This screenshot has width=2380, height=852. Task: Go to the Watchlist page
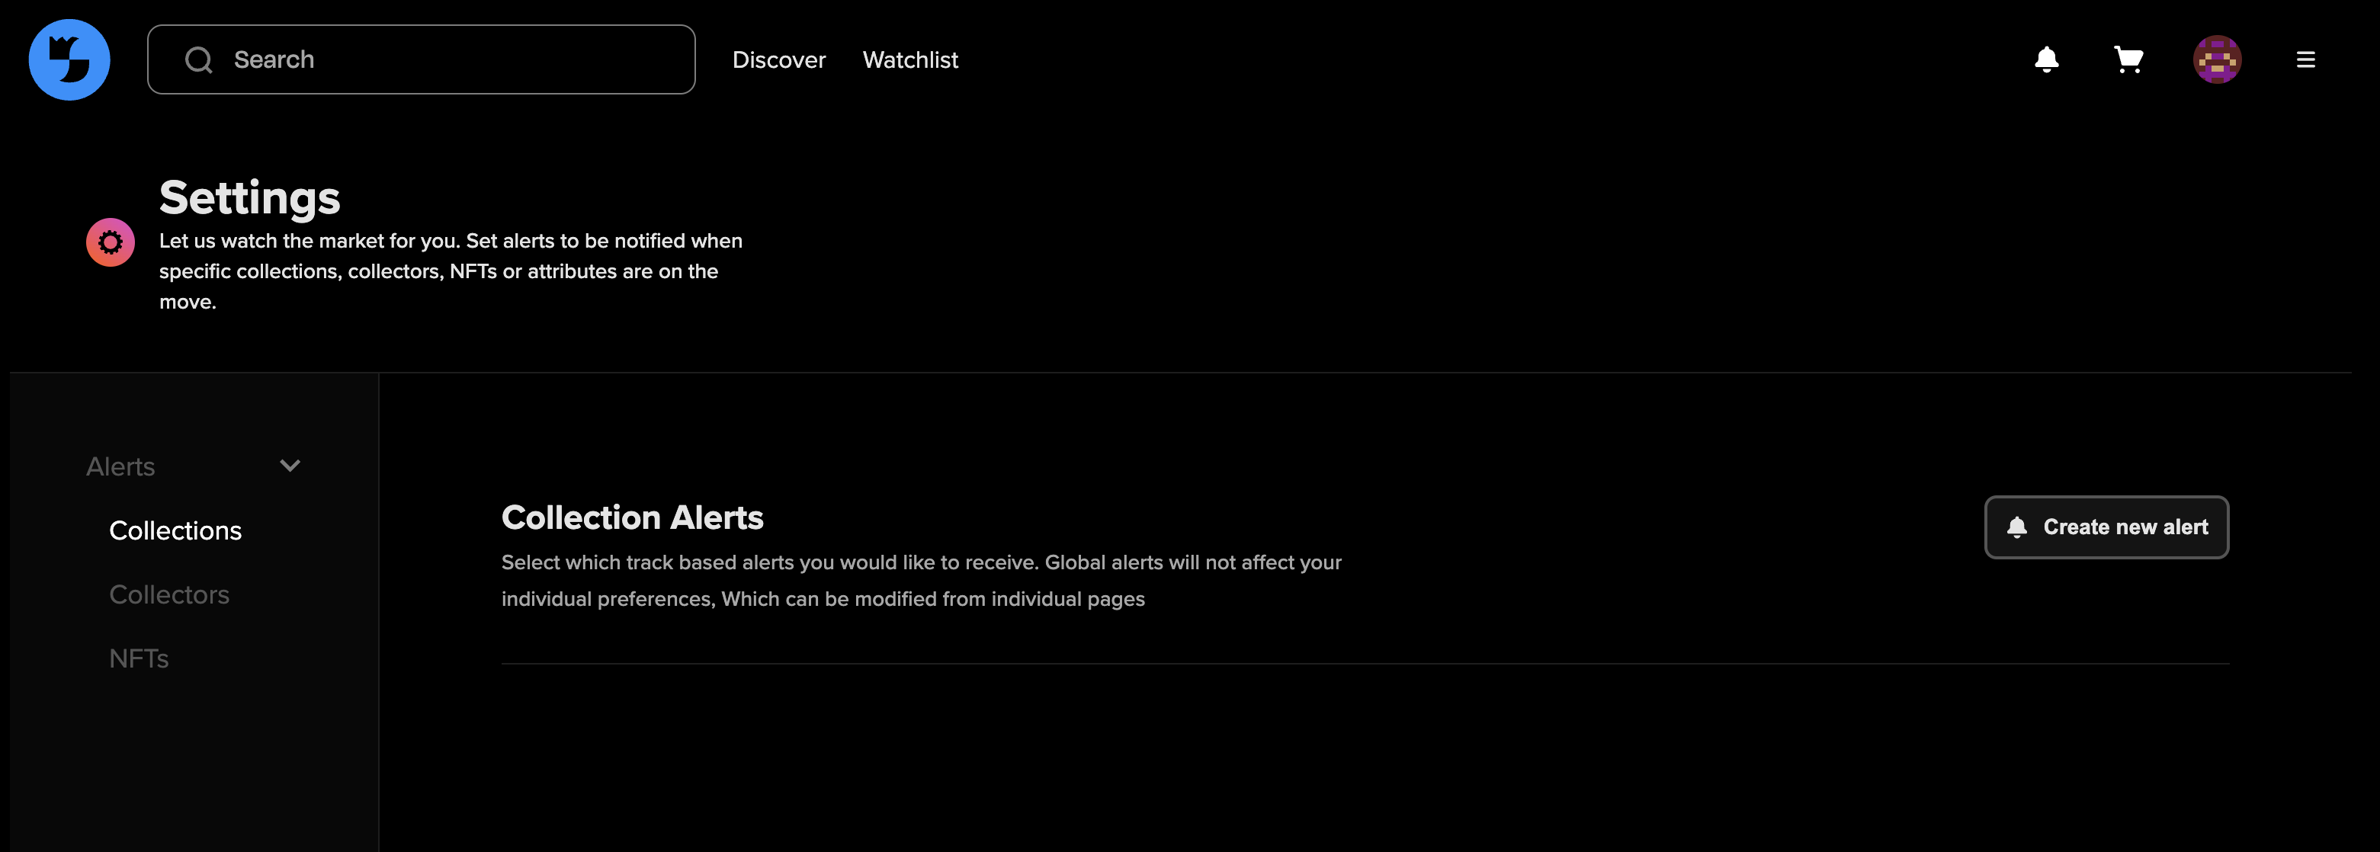(x=909, y=60)
